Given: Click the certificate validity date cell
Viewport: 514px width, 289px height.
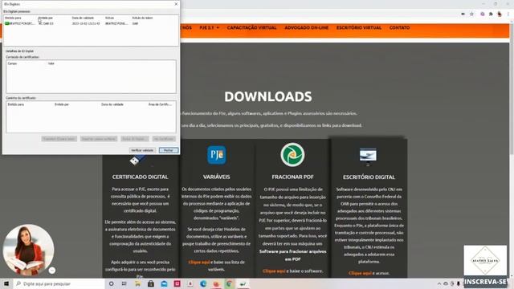Looking at the screenshot, I should coord(86,23).
